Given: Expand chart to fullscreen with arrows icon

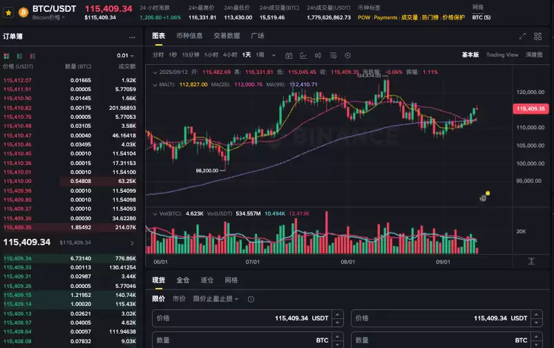Looking at the screenshot, I should (522, 37).
